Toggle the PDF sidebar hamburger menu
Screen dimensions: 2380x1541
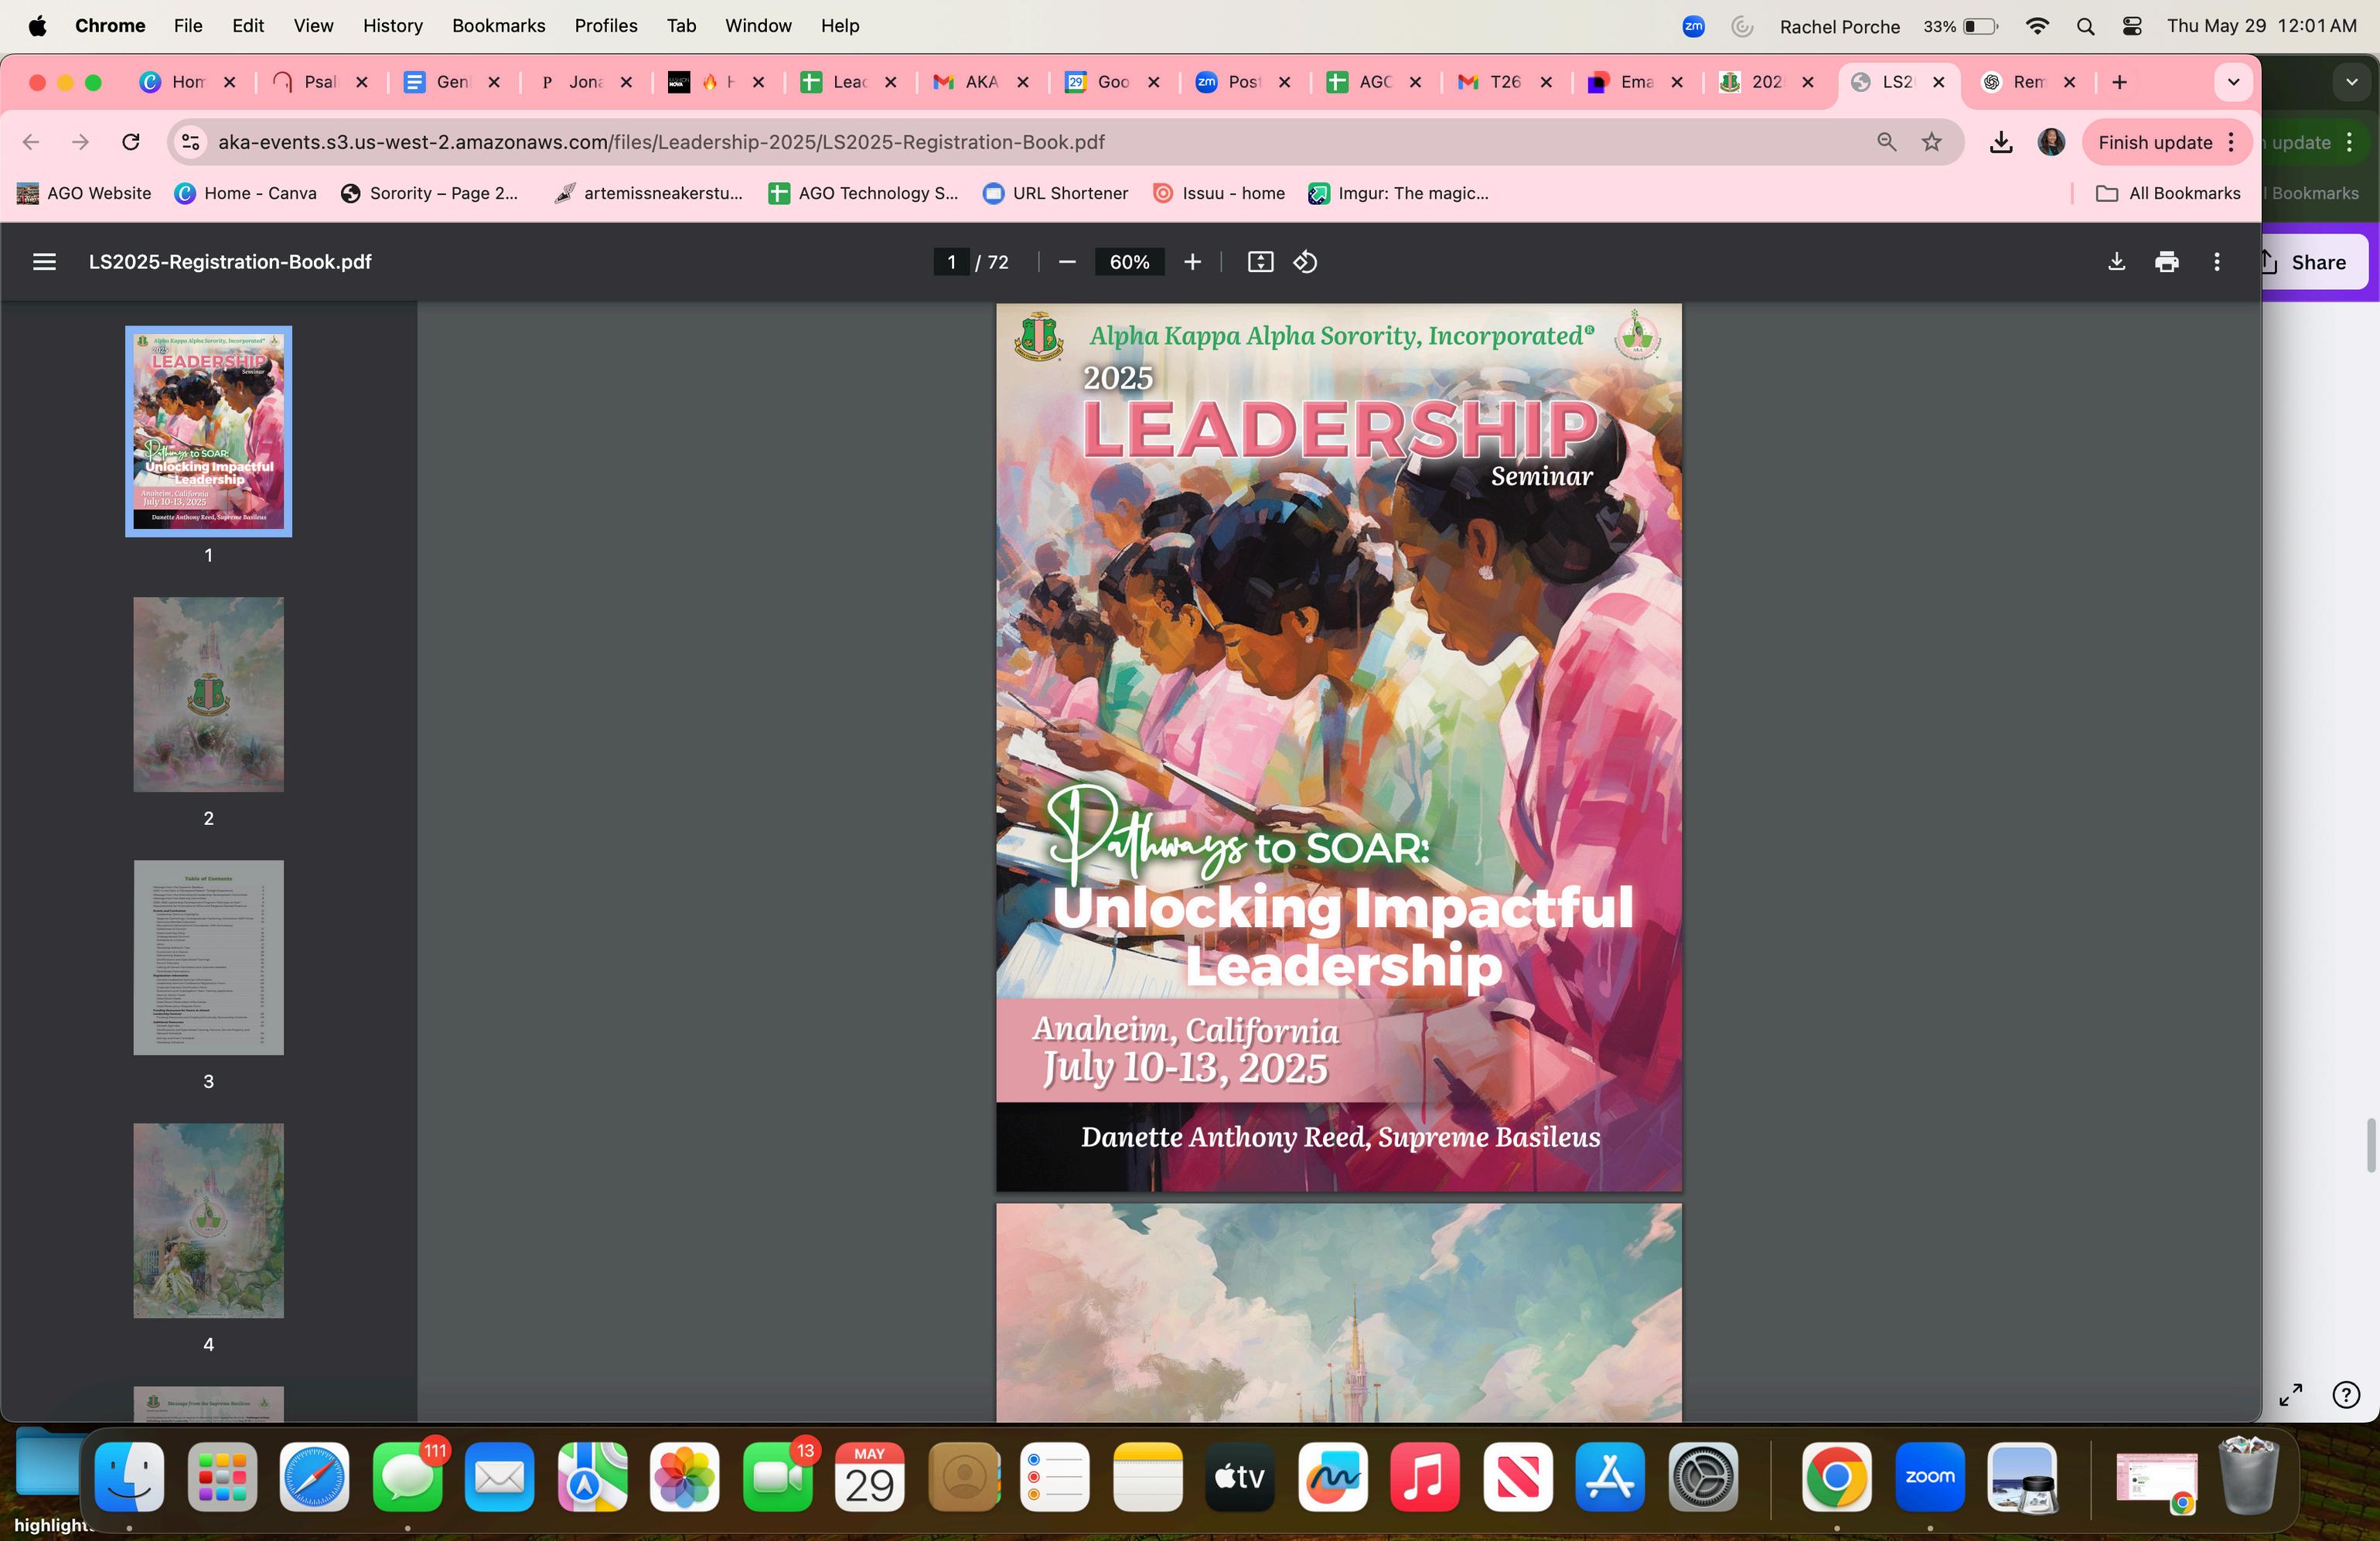point(44,262)
